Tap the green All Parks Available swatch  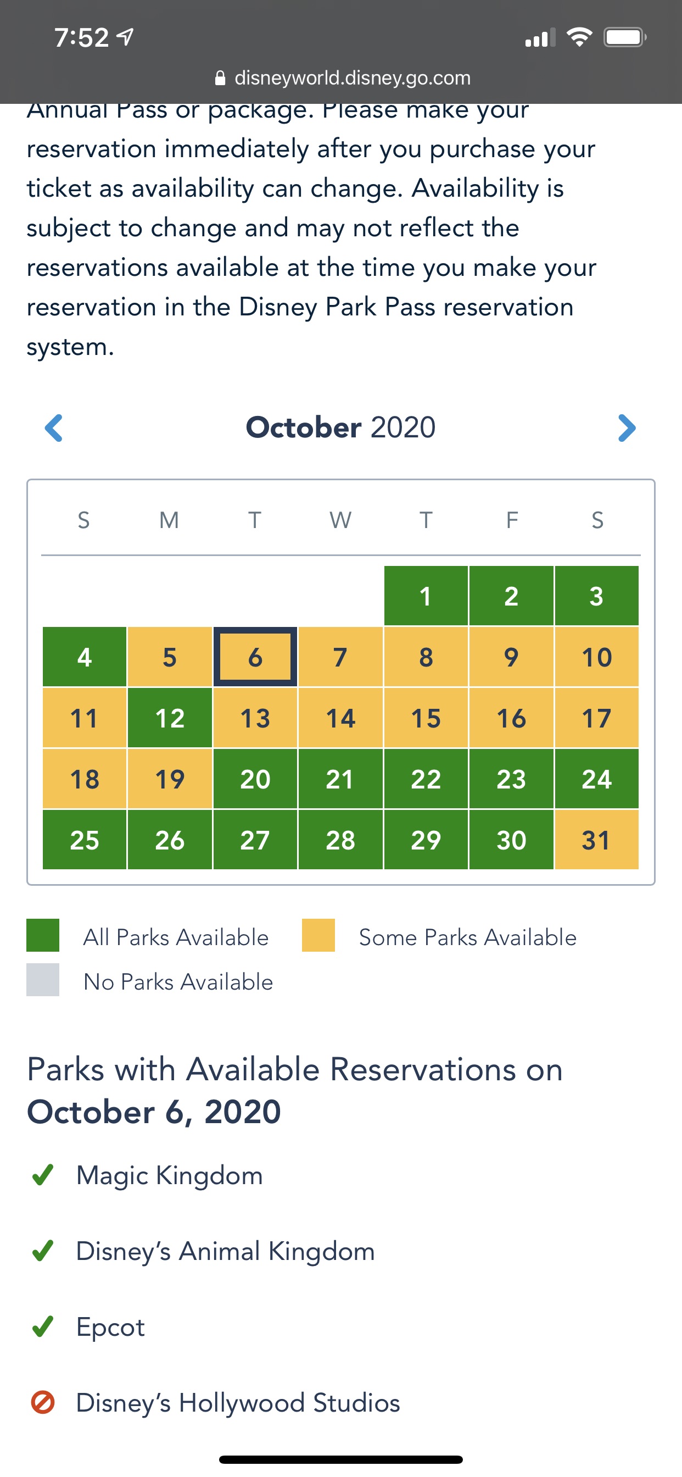(x=43, y=935)
